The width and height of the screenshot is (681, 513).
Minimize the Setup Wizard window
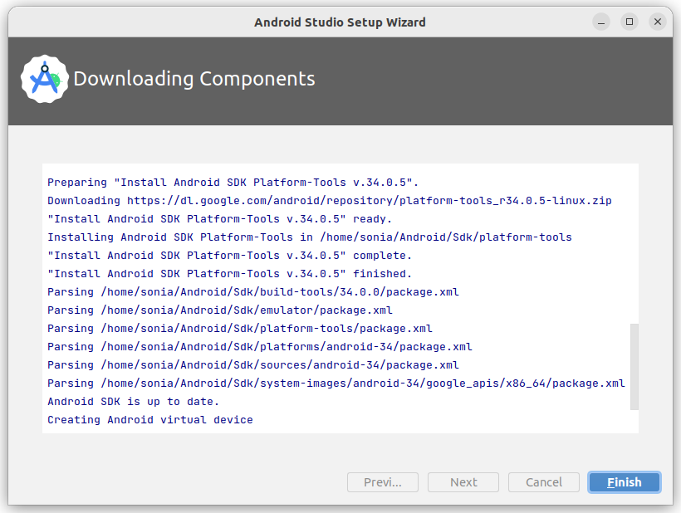(x=601, y=22)
